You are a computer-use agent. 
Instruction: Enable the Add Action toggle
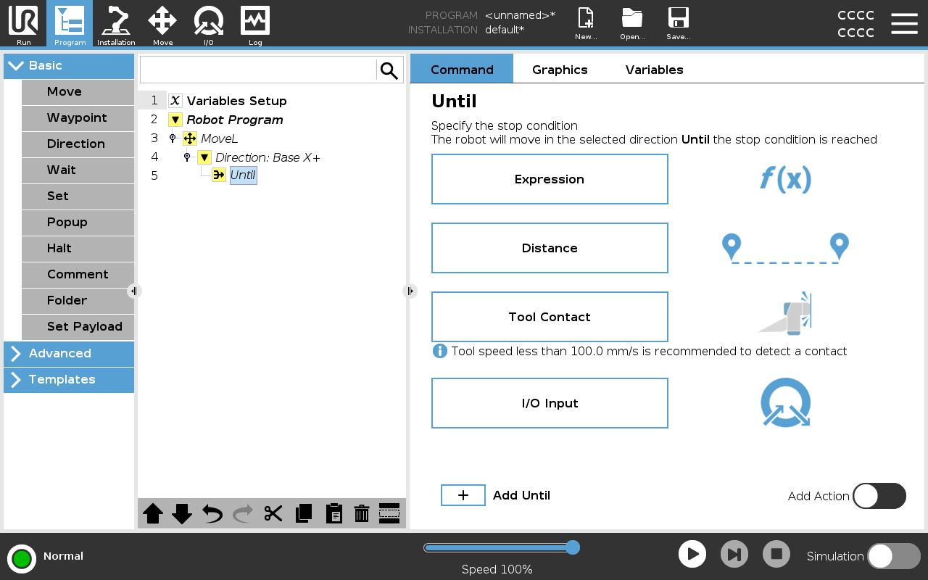879,496
